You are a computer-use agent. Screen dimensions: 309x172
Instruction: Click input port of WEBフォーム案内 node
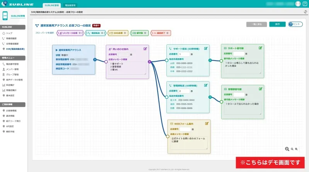168,137
